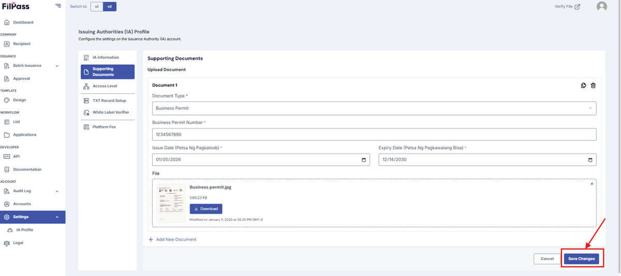Switch to the v2 version
Image resolution: width=621 pixels, height=276 pixels.
click(110, 7)
